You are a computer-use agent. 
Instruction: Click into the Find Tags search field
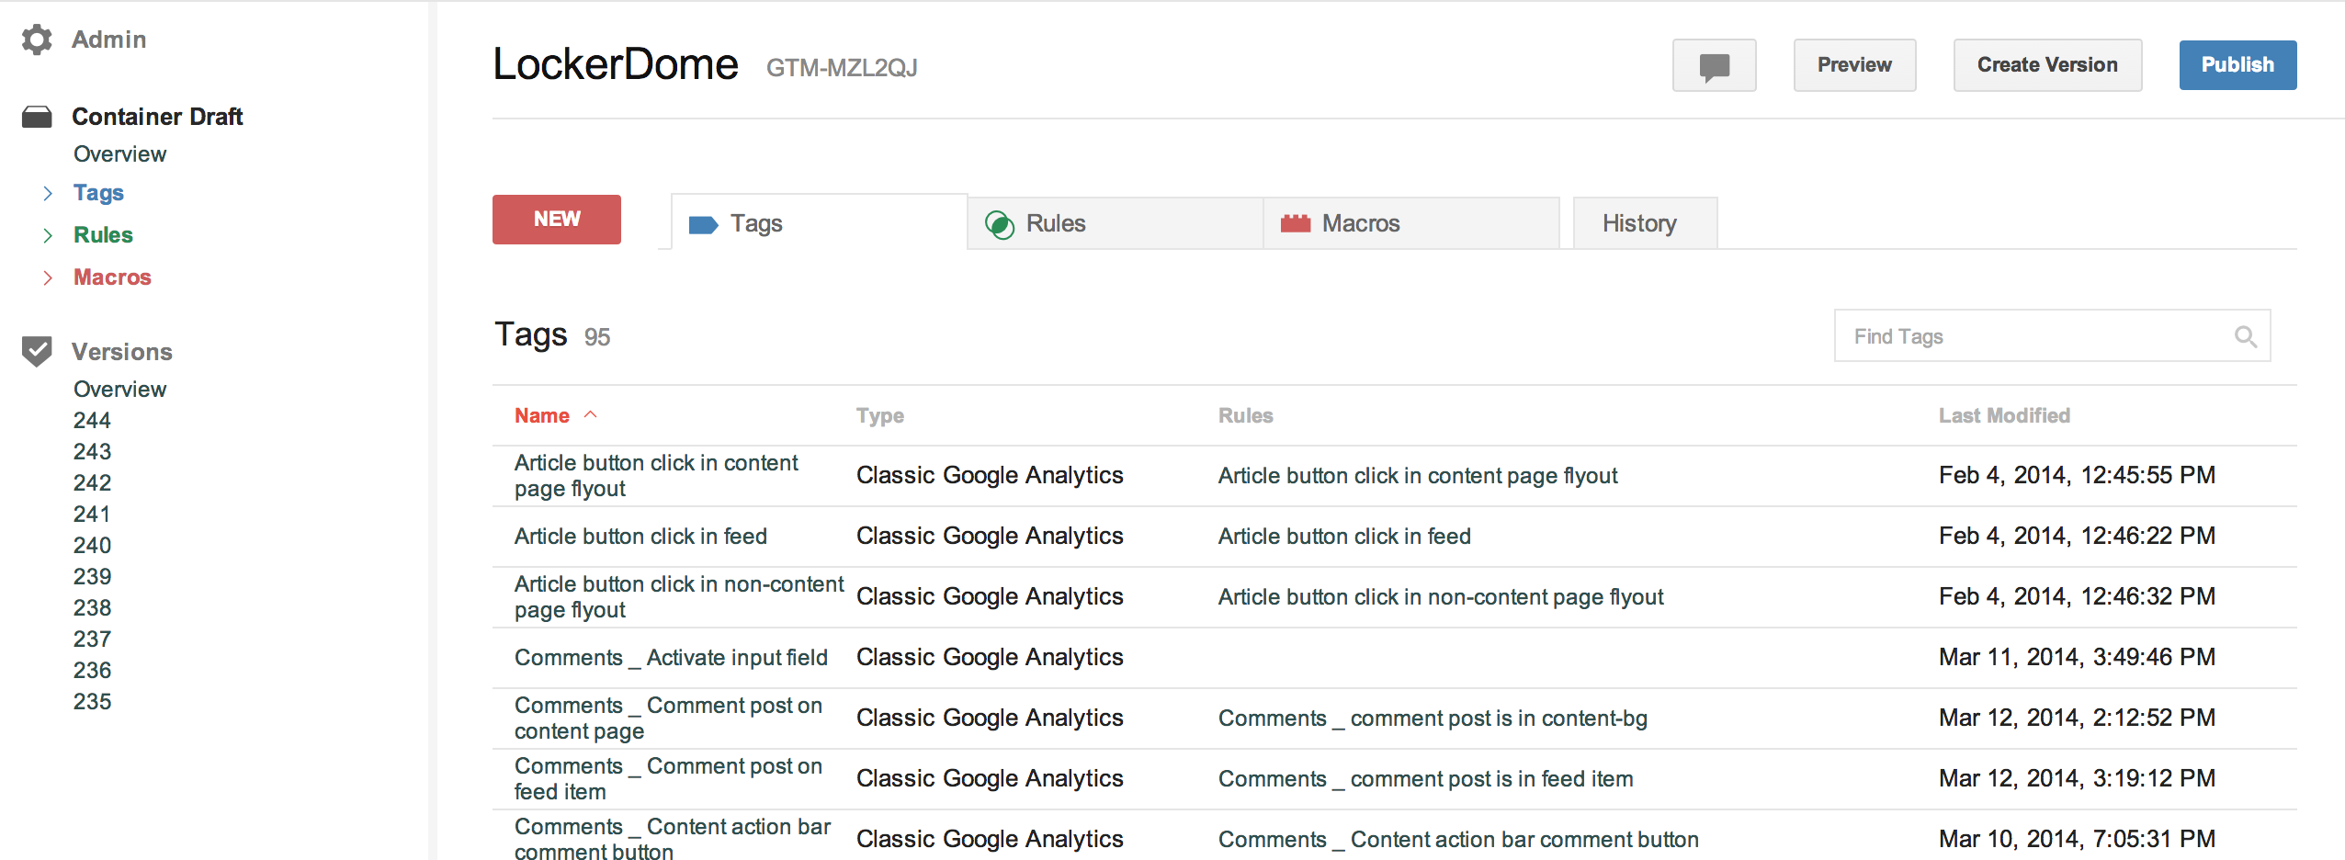point(2052,336)
